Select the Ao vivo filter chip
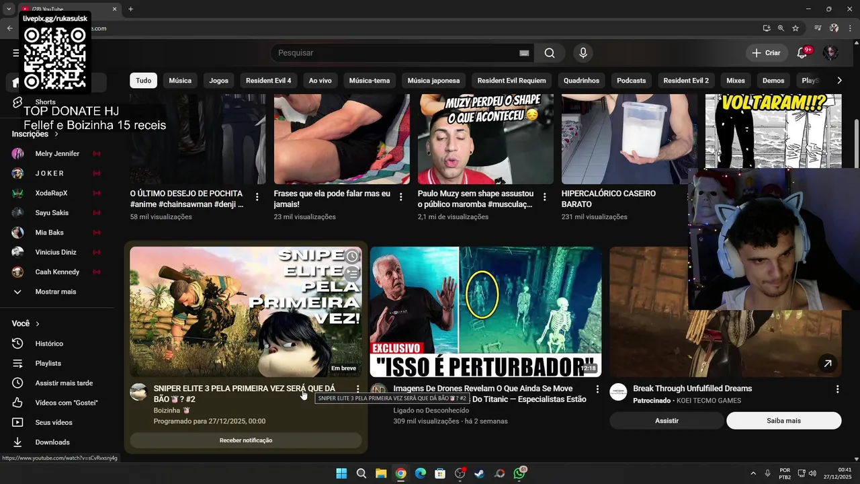Screen dimensions: 860x484 point(320,81)
